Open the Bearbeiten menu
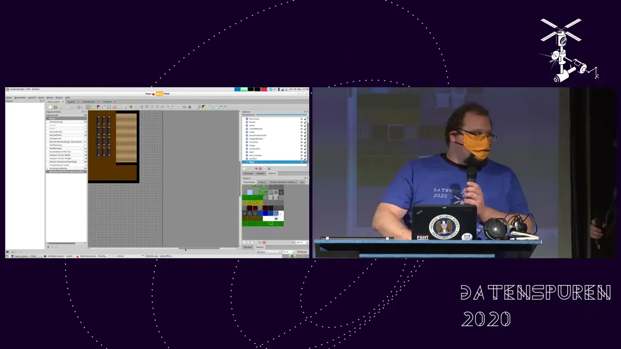The height and width of the screenshot is (349, 621). click(20, 97)
